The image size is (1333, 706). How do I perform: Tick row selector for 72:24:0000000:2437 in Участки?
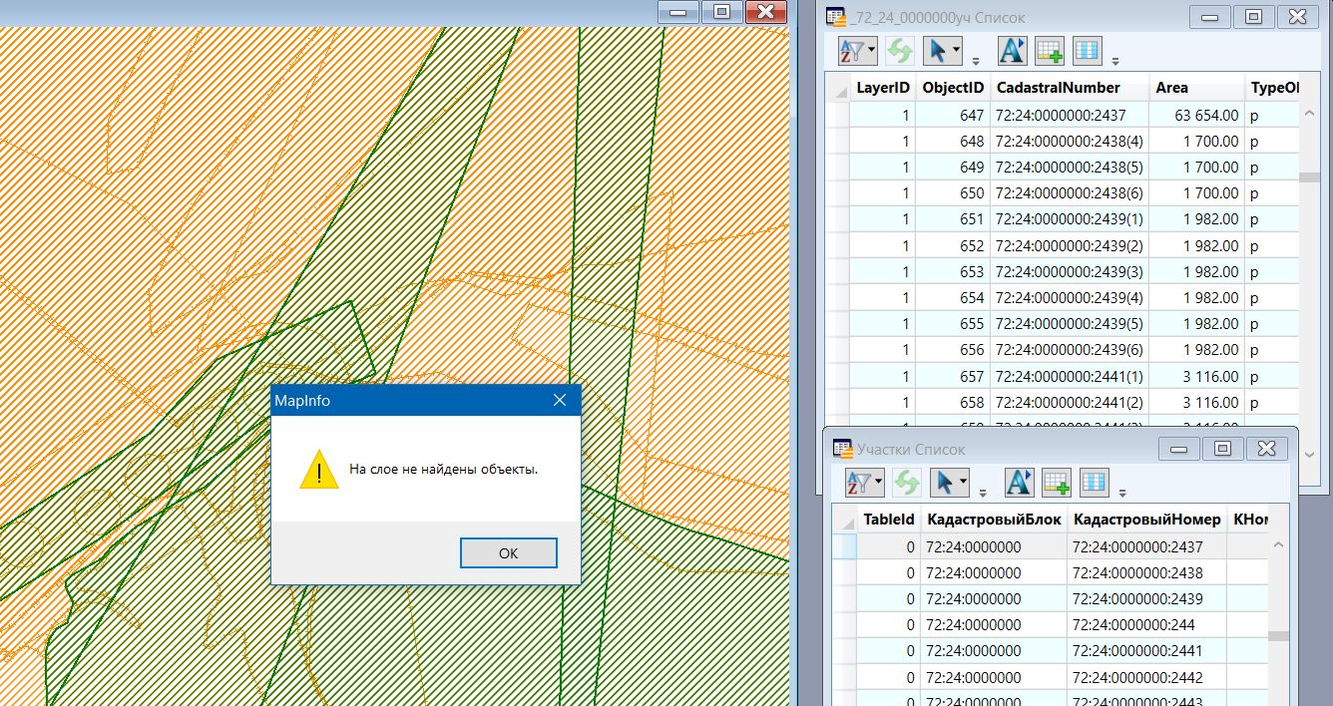tap(843, 546)
